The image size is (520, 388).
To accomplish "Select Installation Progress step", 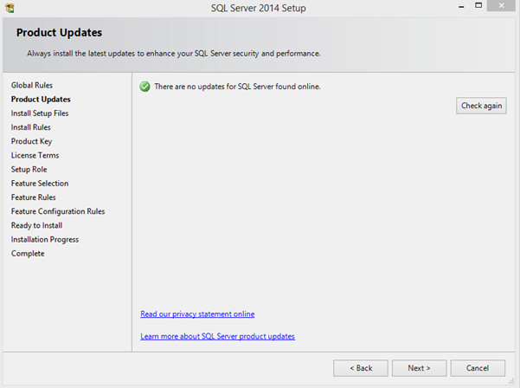I will tap(45, 239).
